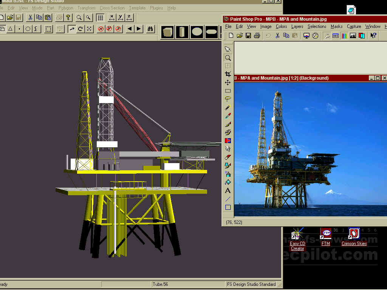Image resolution: width=387 pixels, height=290 pixels.
Task: Select the Arrow selector tool in Paint Shop Pro
Action: pos(228,49)
